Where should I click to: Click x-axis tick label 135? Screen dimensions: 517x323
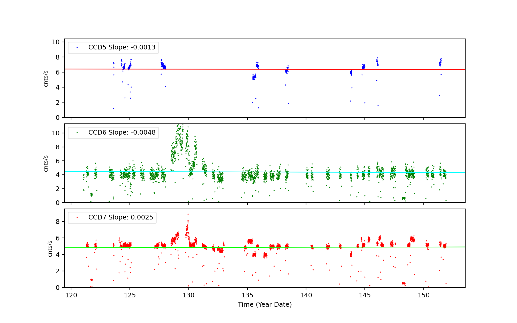pyautogui.click(x=247, y=295)
